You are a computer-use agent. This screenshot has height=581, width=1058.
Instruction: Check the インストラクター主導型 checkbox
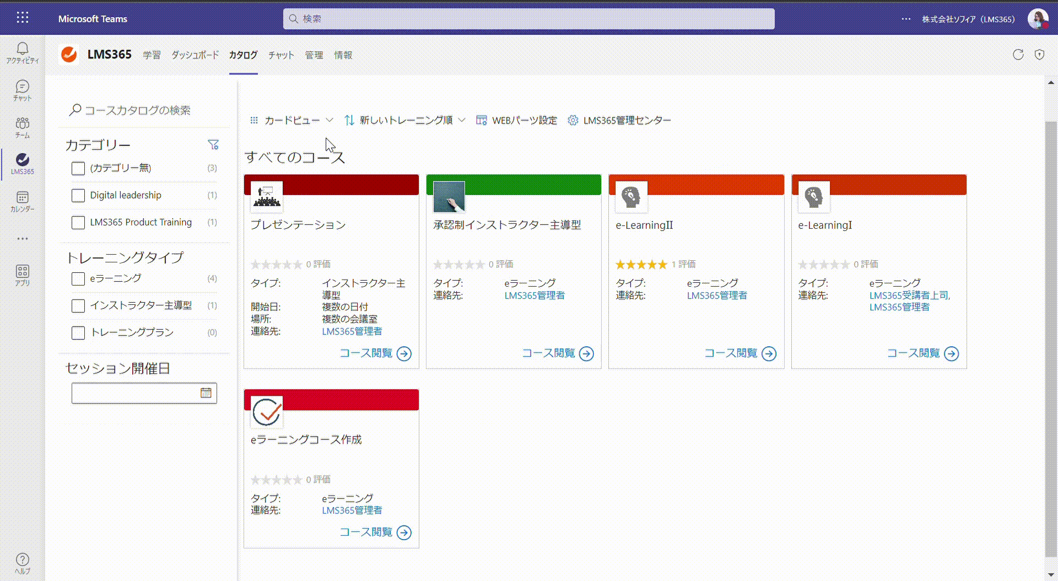tap(78, 305)
